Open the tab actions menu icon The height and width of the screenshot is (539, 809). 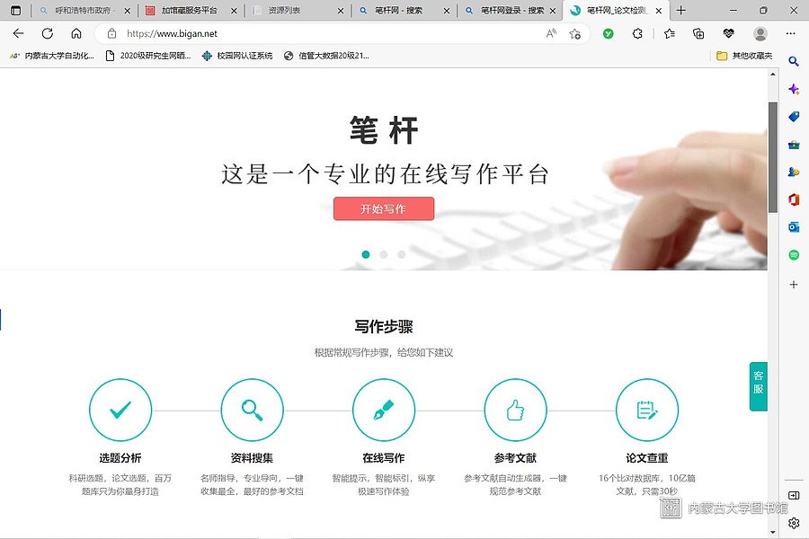click(16, 10)
